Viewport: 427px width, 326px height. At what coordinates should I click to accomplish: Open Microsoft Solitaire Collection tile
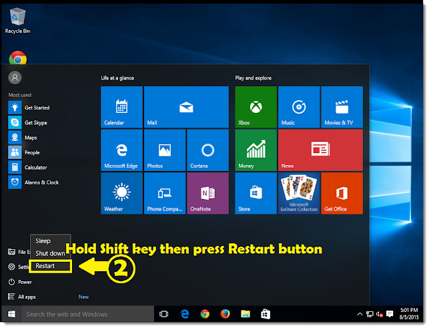coord(299,193)
